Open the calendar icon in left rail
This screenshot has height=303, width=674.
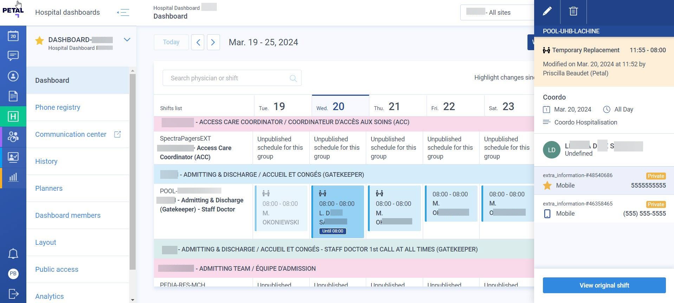click(x=13, y=36)
